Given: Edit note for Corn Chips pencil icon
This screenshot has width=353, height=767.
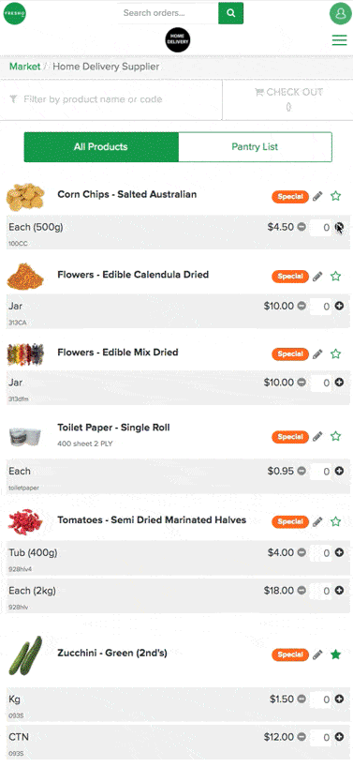Looking at the screenshot, I should pyautogui.click(x=317, y=196).
